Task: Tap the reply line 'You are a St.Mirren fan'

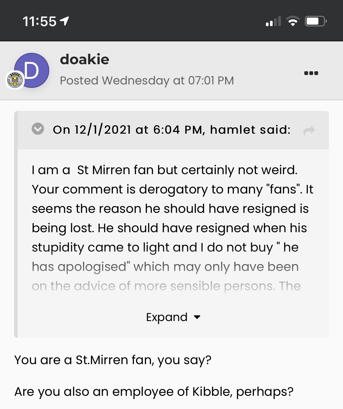Action: (x=113, y=360)
